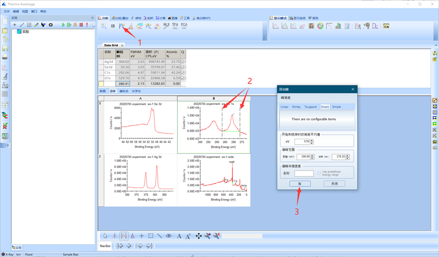Select the eye view tool in bottom toolbar
The image size is (439, 257).
click(x=168, y=236)
